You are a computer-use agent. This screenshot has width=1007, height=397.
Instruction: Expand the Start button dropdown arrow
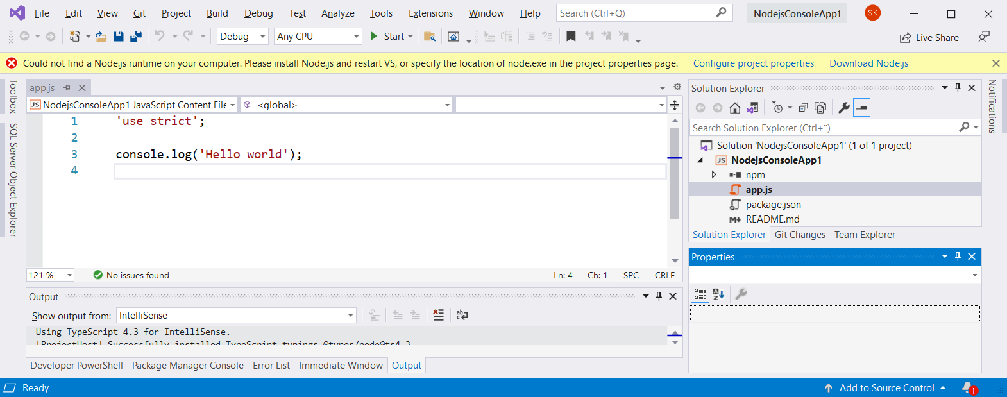410,37
